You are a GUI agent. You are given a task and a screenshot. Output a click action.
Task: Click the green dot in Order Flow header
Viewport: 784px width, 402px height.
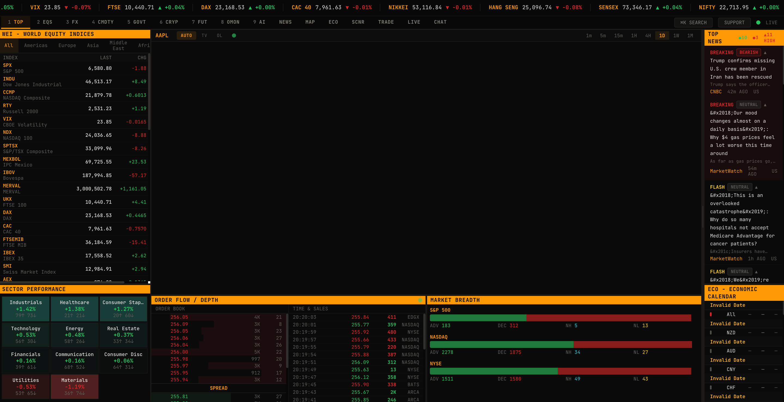(420, 300)
